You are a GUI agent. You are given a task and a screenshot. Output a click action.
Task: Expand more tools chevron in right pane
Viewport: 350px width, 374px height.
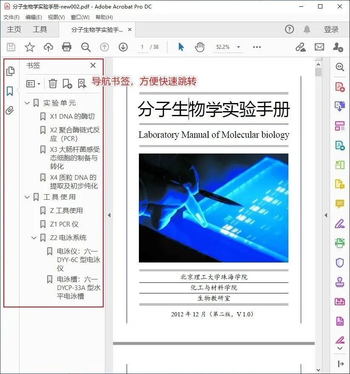point(340,348)
